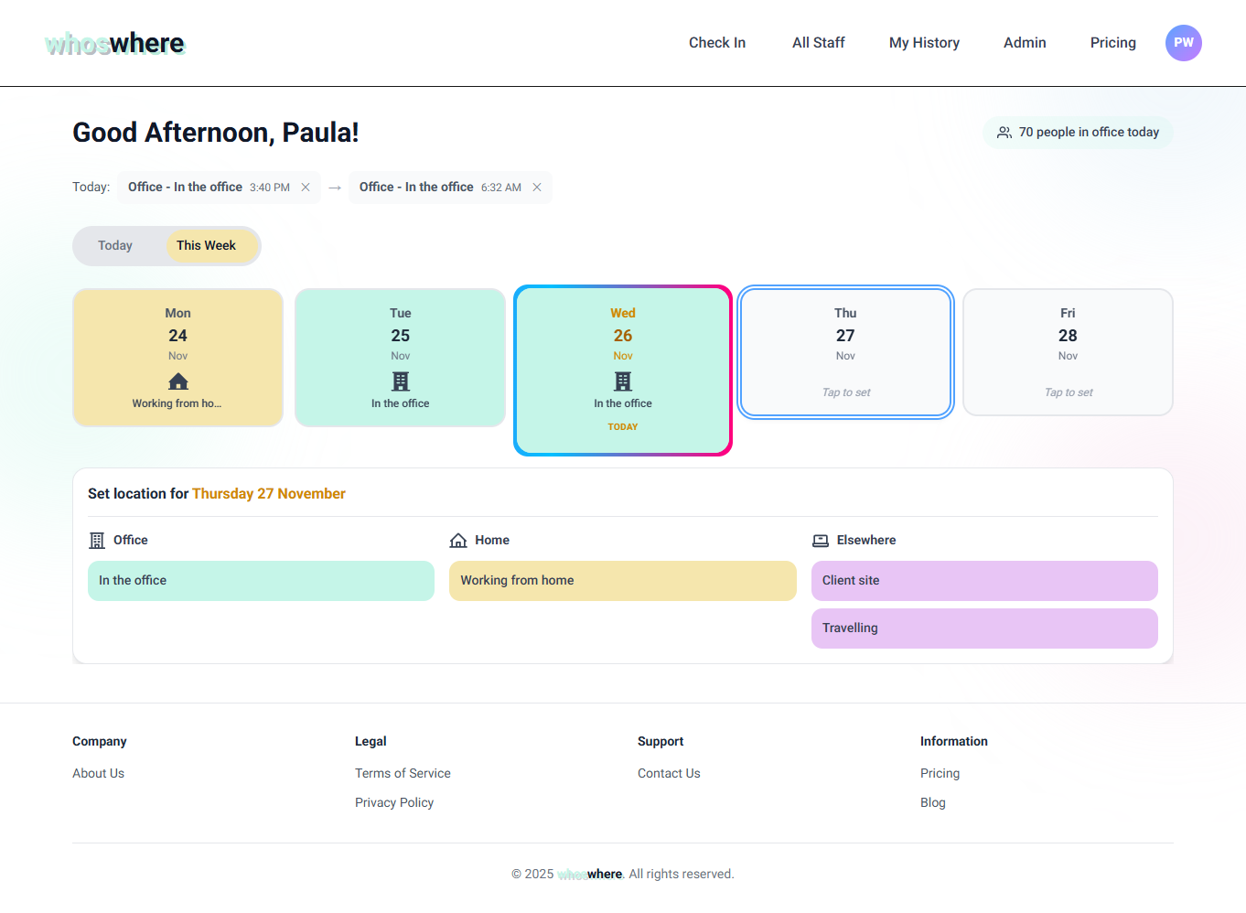Click the people icon beside the office count
1246x913 pixels.
[1004, 132]
